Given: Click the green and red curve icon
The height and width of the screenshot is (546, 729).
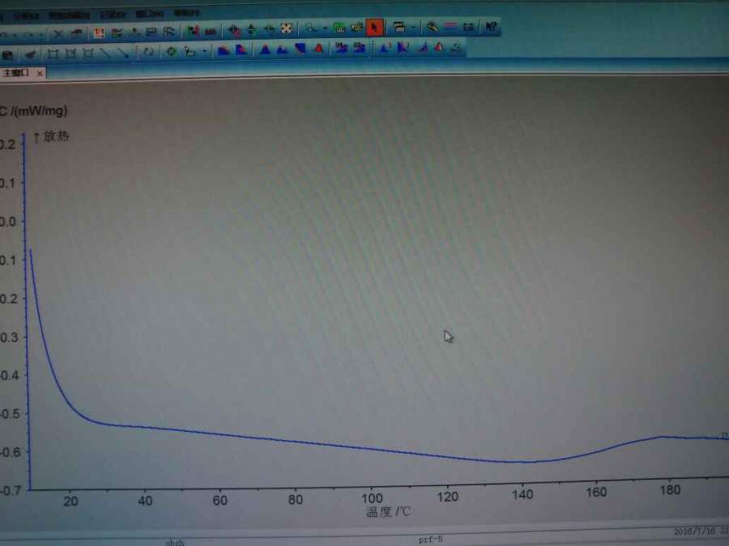Looking at the screenshot, I should 193,31.
